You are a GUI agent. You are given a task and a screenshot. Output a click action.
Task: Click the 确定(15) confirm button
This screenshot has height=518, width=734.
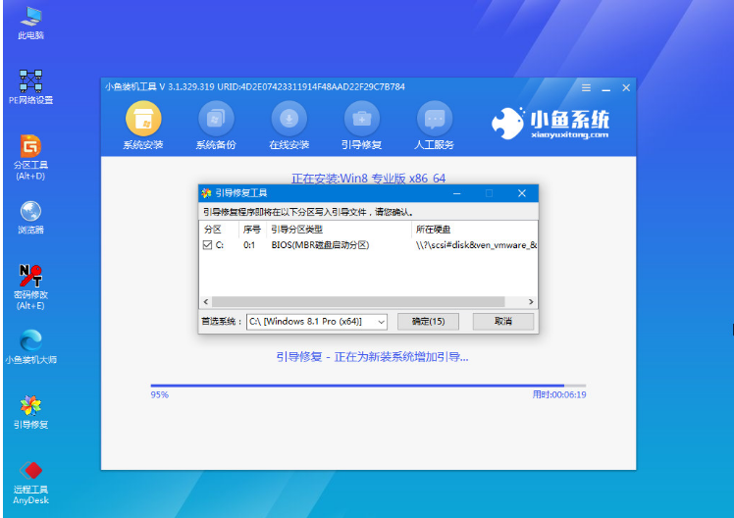pos(428,322)
